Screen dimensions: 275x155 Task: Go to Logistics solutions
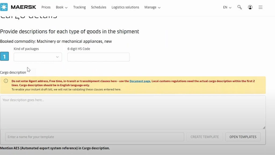[125, 7]
